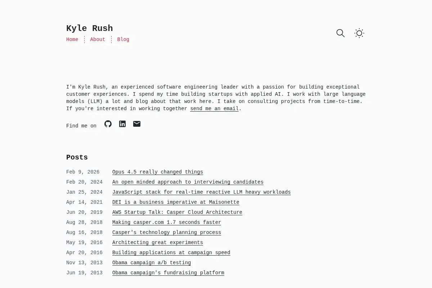Read 'Obama campaign a/b testing' post

click(x=152, y=263)
